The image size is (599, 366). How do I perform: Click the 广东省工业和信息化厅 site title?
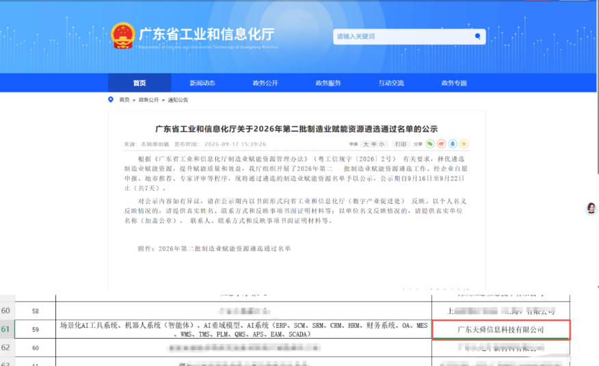(207, 34)
